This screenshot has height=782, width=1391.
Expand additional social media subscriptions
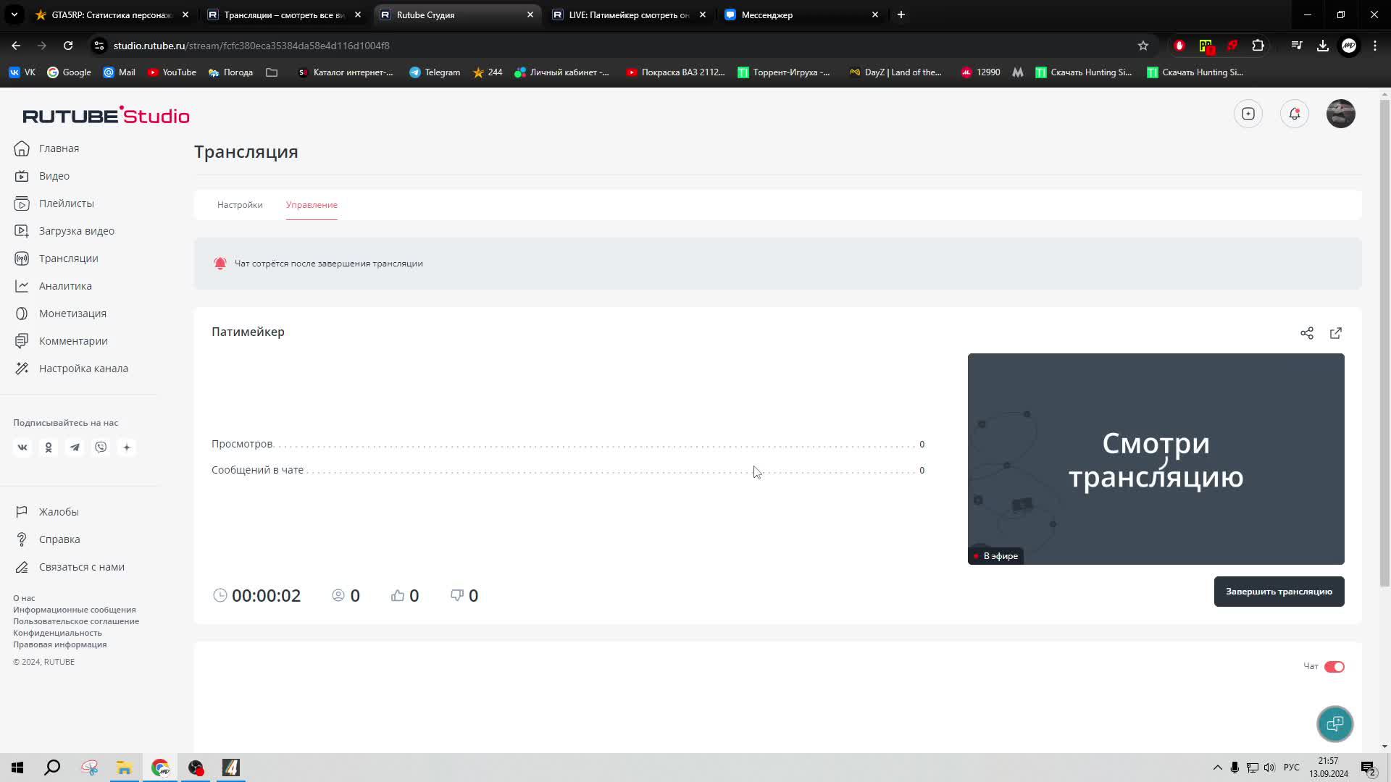click(x=127, y=447)
